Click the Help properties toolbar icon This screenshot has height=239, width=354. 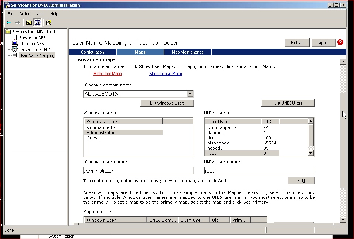point(48,23)
